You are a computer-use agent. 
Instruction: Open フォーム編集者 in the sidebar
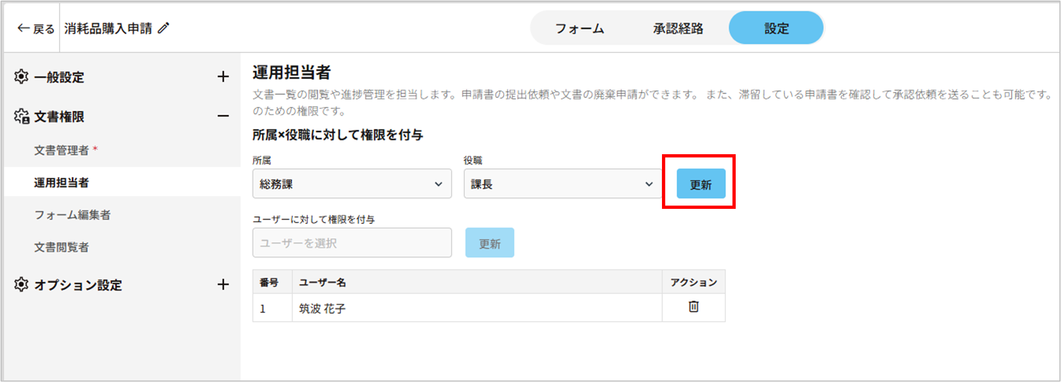[x=72, y=215]
